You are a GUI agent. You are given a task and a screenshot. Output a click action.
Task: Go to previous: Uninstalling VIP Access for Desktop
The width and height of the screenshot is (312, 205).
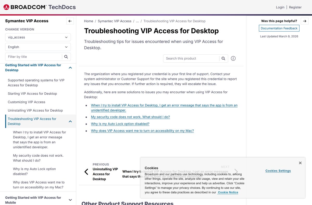[105, 174]
